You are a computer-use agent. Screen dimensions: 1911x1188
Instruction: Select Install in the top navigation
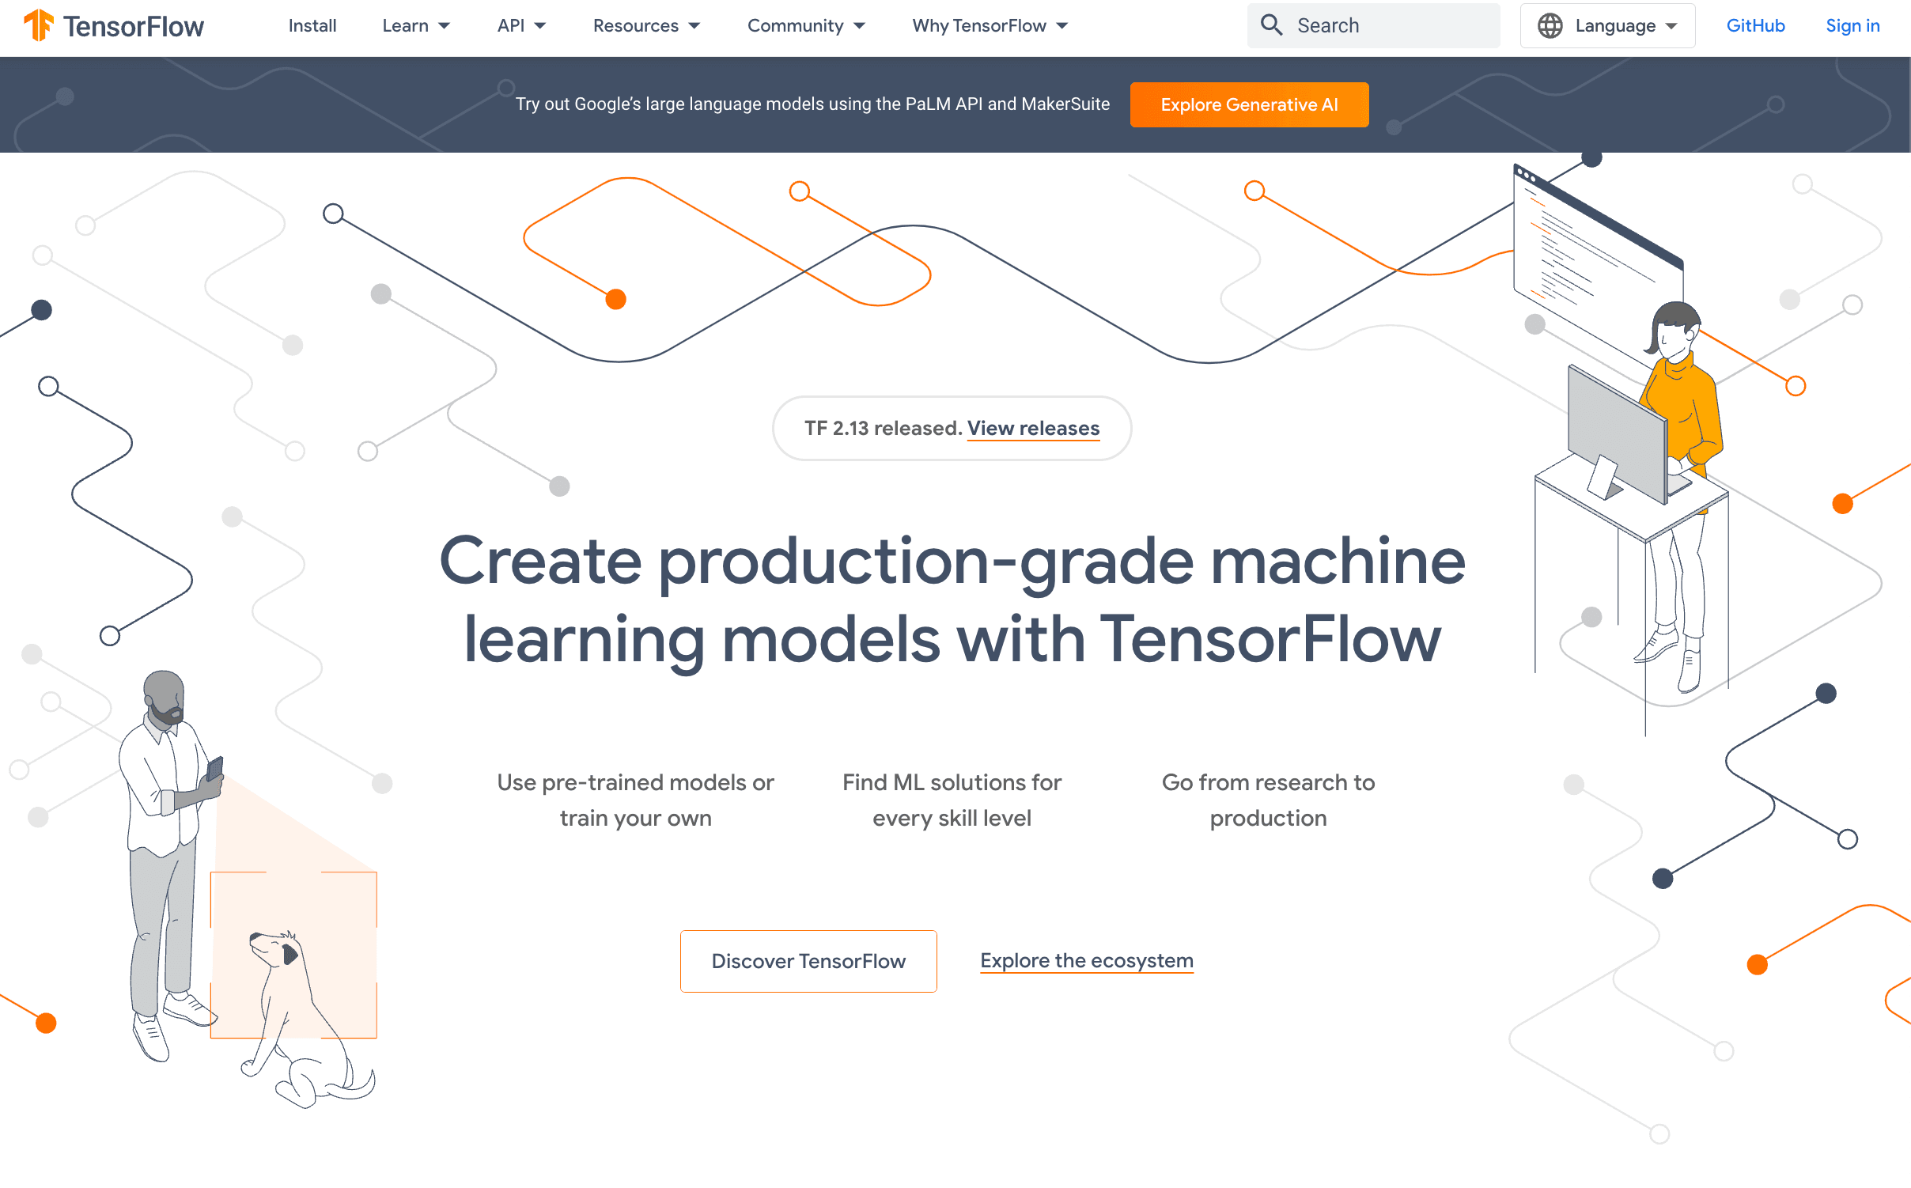311,25
